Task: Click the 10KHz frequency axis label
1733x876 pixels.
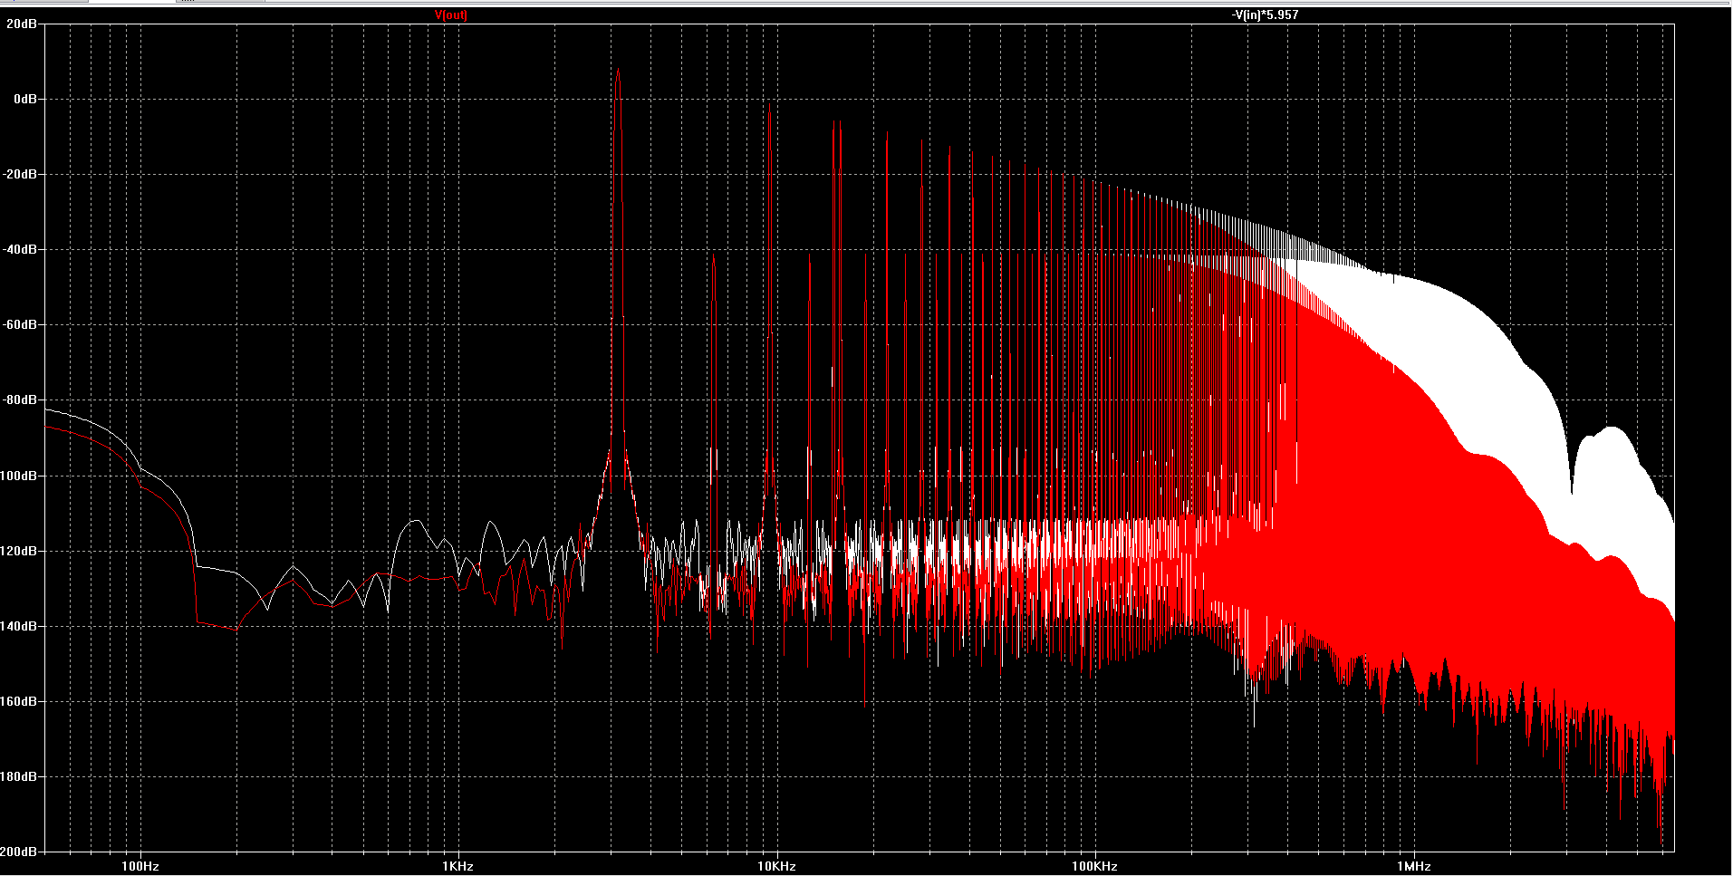Action: (776, 866)
